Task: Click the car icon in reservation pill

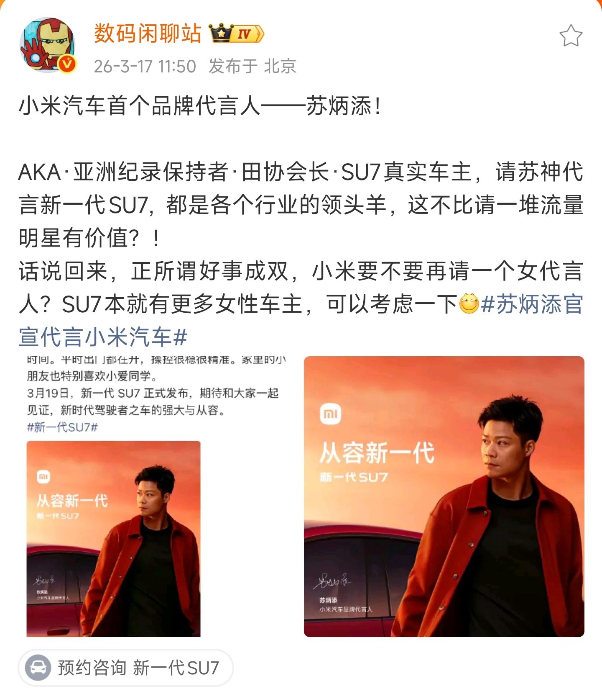Action: coord(38,667)
